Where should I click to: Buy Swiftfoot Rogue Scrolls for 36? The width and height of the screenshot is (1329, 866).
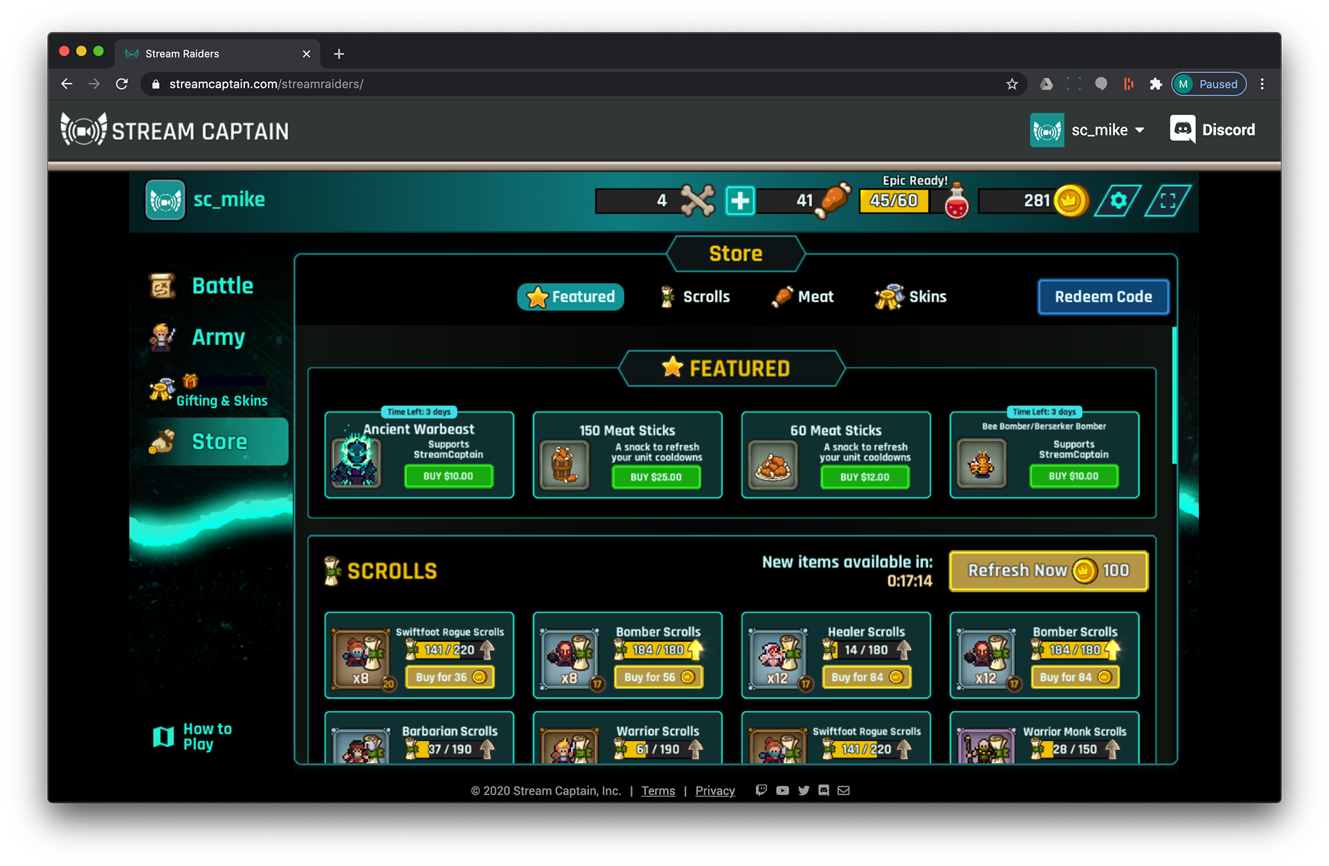pos(451,677)
